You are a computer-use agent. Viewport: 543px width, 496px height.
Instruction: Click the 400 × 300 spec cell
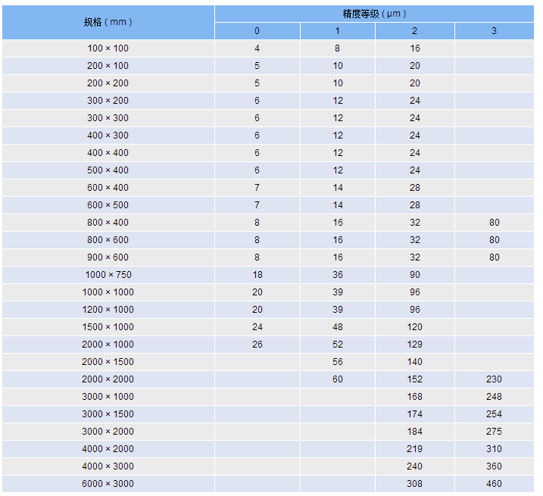108,136
